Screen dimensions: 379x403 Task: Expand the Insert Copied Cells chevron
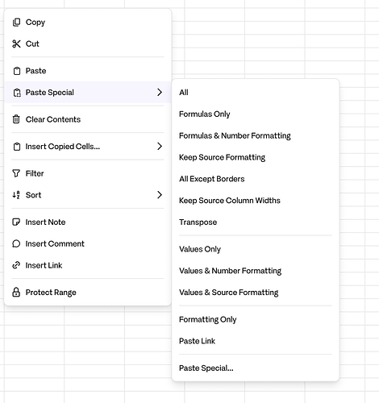[x=160, y=146]
